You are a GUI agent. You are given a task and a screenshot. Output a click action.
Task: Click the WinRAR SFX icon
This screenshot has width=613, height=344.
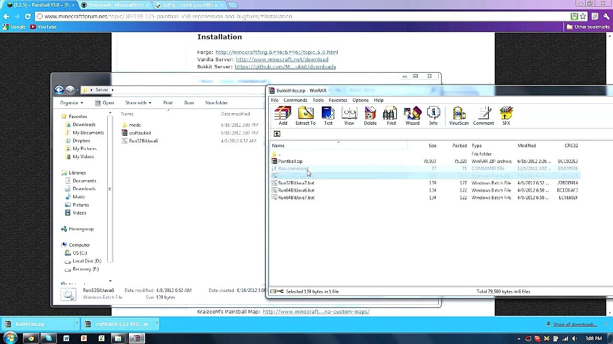click(x=506, y=116)
